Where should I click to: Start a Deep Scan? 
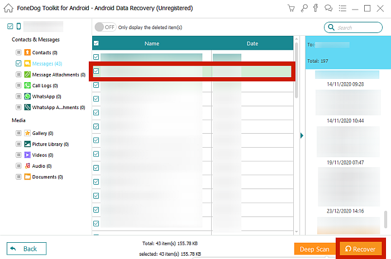(x=314, y=249)
